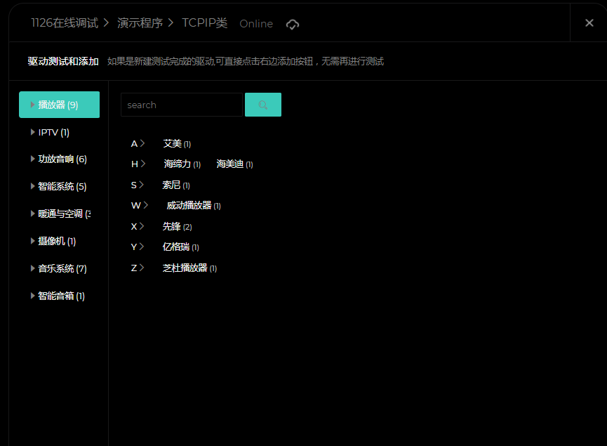Image resolution: width=607 pixels, height=446 pixels.
Task: Open the 智能系统 (5) category
Action: click(x=62, y=187)
